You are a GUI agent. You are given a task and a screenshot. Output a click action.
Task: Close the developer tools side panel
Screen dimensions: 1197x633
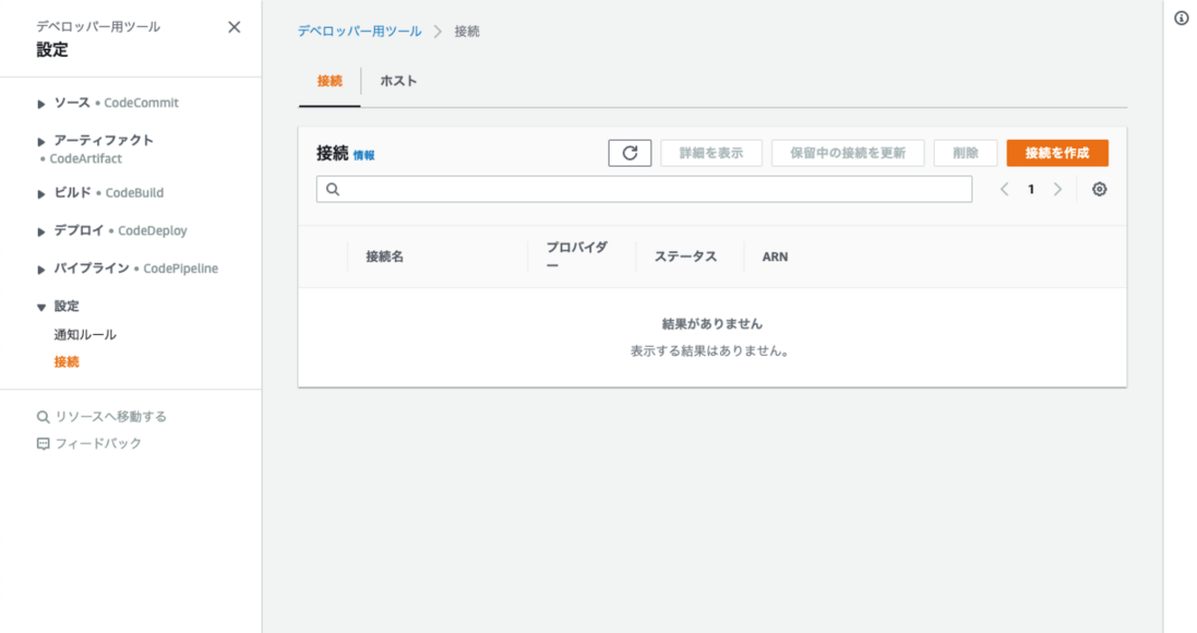[x=234, y=28]
